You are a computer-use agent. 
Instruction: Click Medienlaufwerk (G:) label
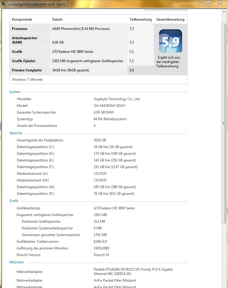coord(32,174)
